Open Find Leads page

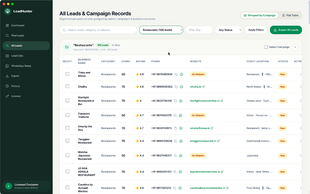(x=26, y=36)
